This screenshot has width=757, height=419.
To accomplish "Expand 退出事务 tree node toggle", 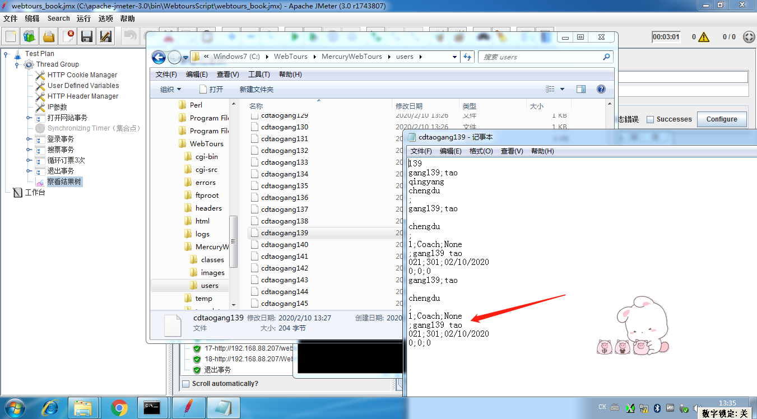I will click(x=29, y=171).
